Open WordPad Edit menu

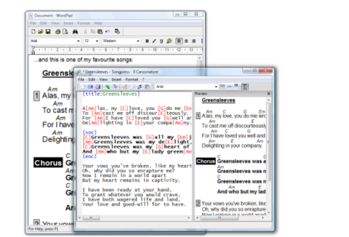43,23
